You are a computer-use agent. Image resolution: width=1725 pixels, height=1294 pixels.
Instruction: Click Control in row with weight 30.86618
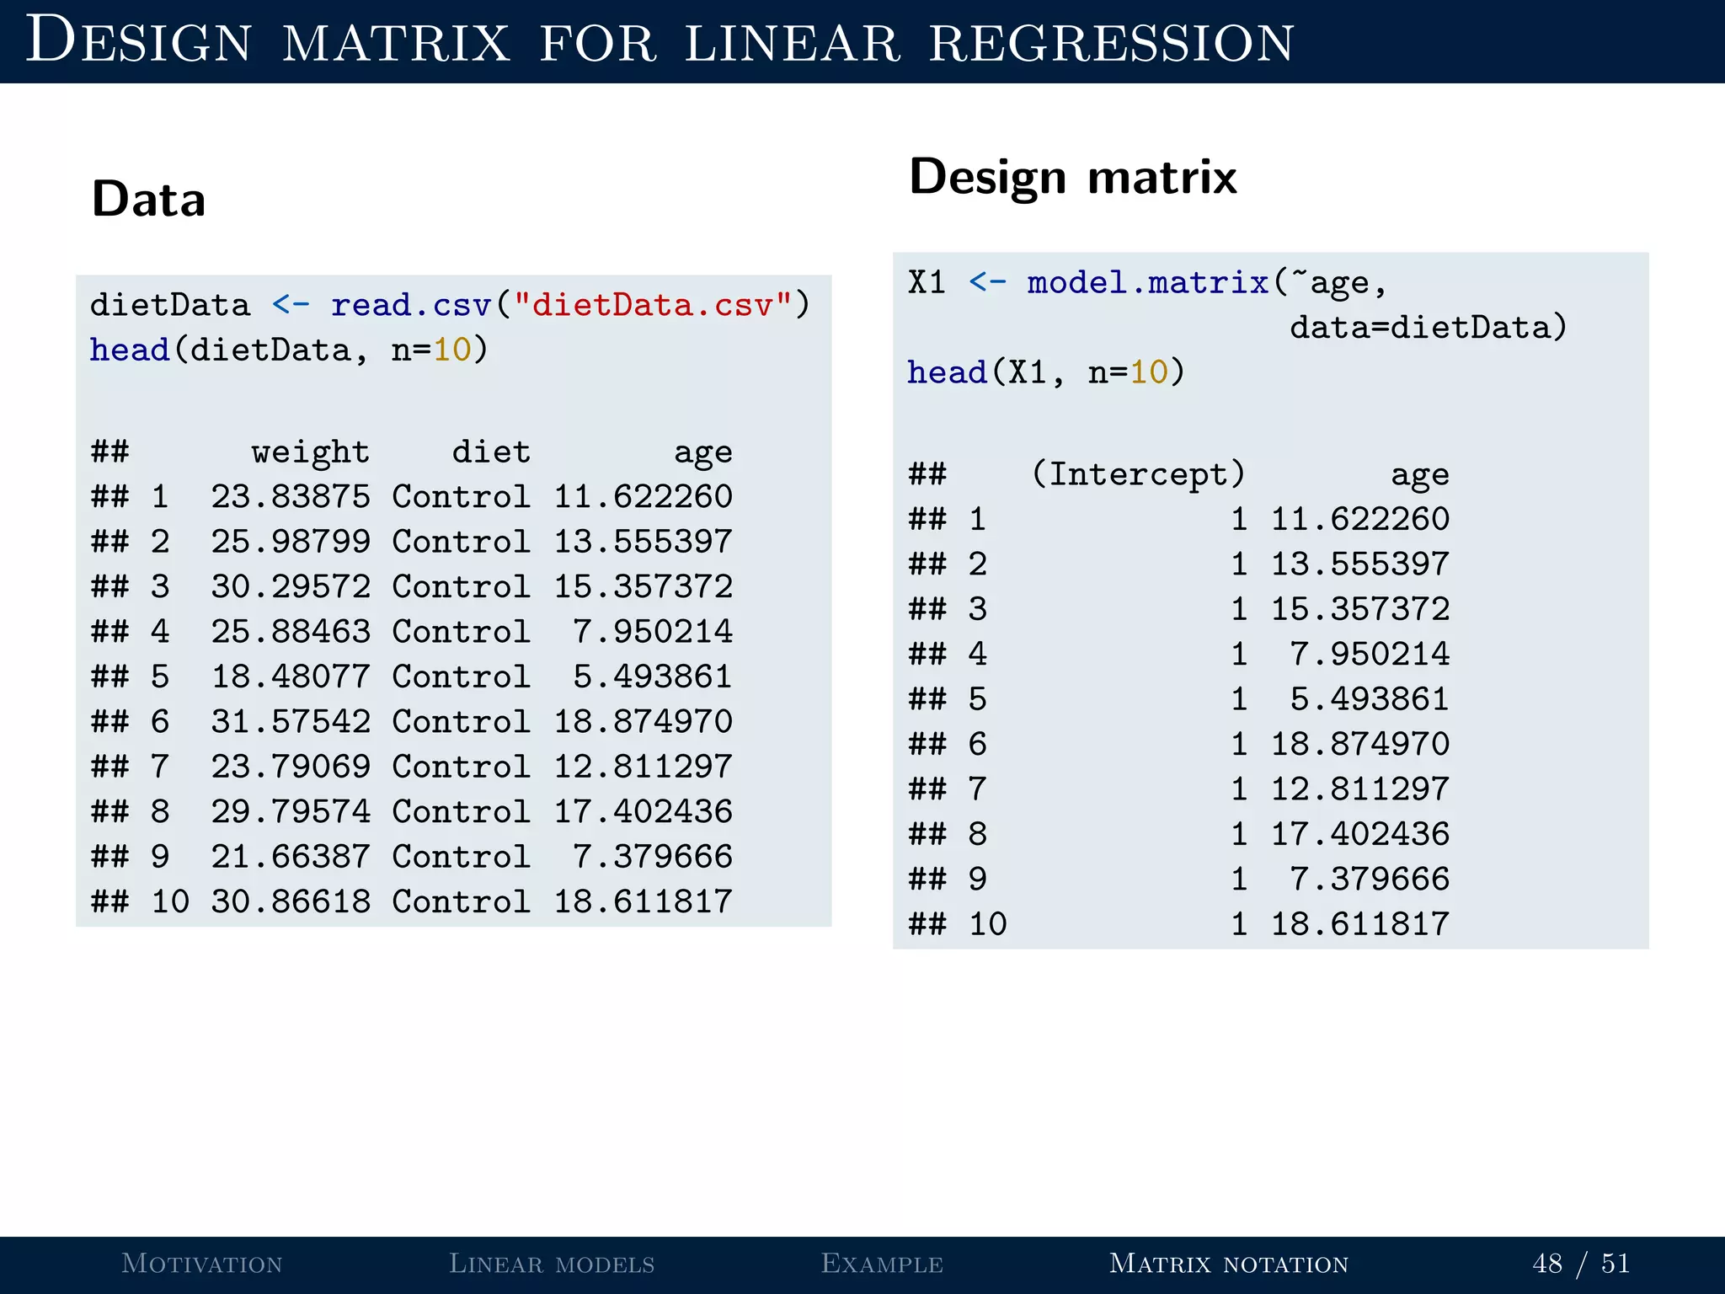(462, 902)
